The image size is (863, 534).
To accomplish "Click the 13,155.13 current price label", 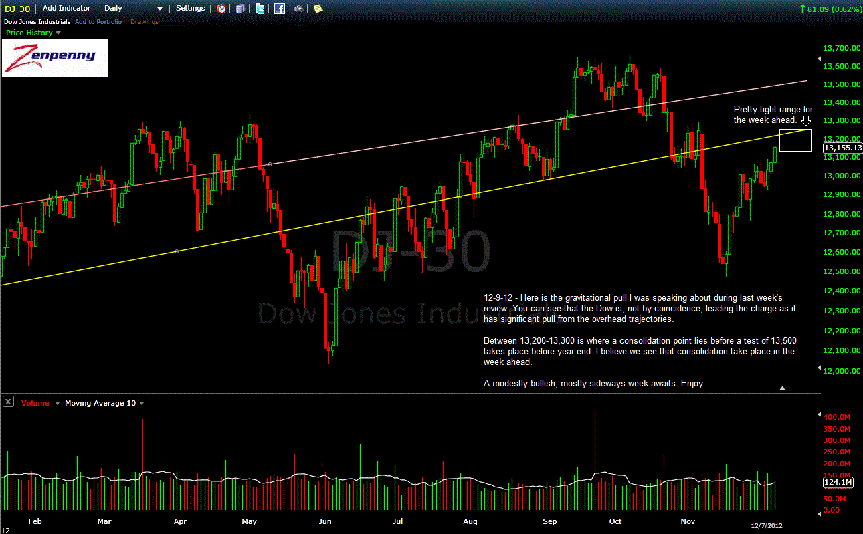I will [x=842, y=148].
